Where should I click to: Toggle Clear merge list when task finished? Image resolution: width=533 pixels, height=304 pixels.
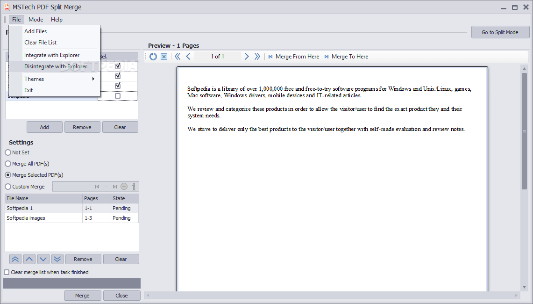coord(7,272)
